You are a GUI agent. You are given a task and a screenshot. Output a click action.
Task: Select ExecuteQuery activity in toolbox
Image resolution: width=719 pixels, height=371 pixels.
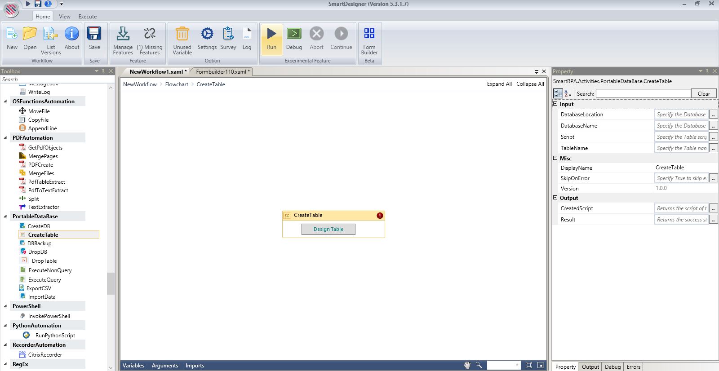[x=44, y=279]
